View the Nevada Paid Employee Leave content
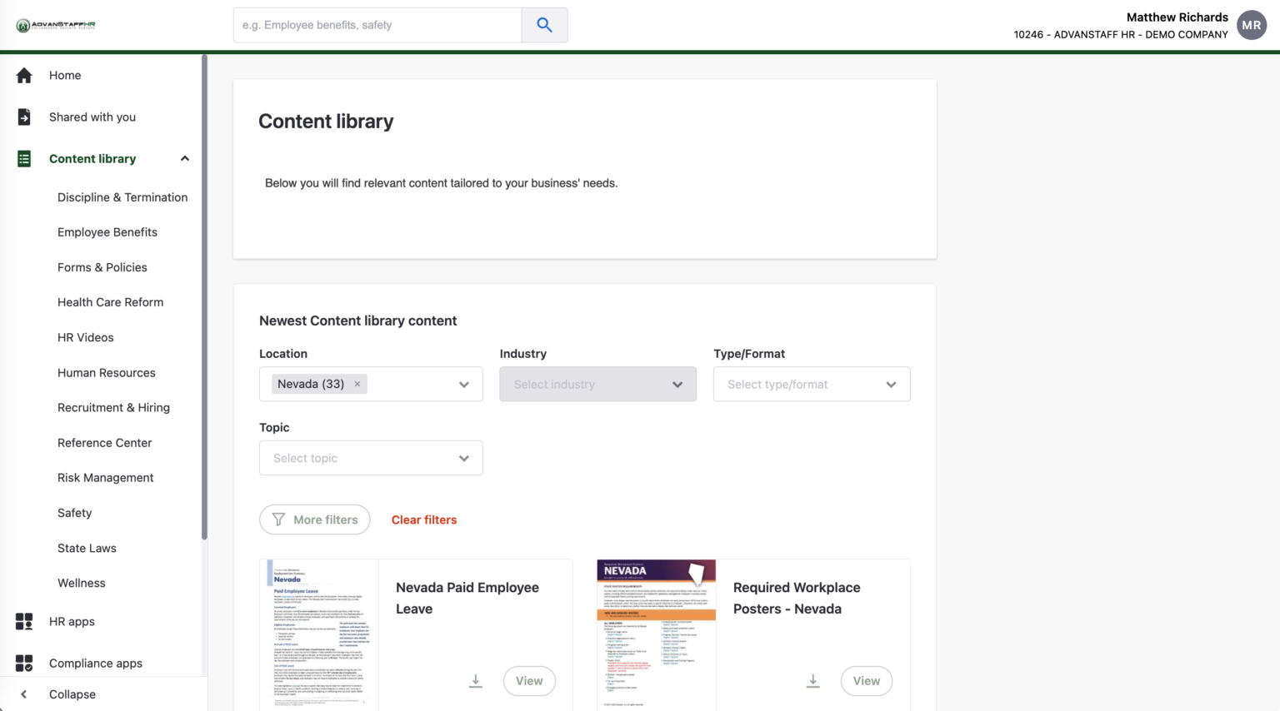 (529, 680)
